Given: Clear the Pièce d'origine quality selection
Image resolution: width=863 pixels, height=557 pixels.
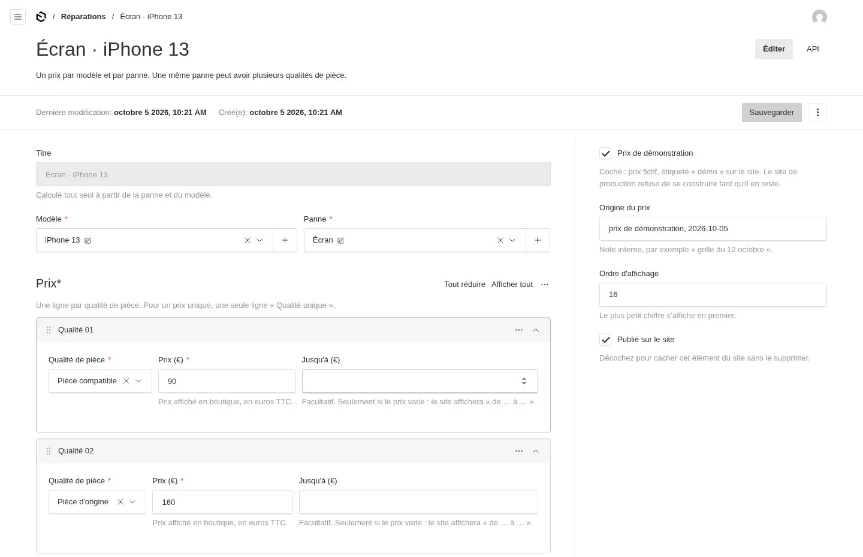Looking at the screenshot, I should (x=120, y=502).
